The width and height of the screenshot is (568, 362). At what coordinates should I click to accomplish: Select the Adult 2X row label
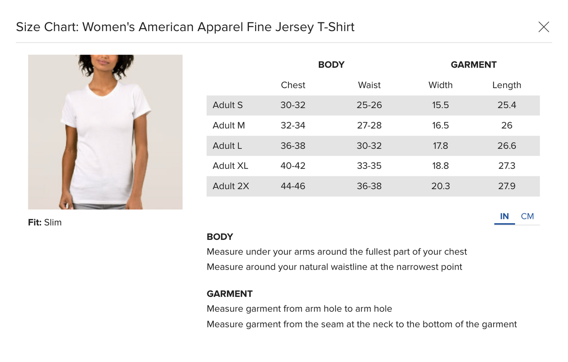click(231, 186)
